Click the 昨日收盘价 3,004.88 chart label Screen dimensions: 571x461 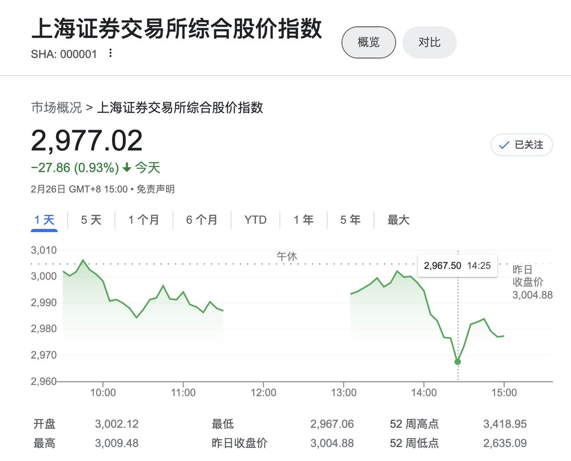pos(532,282)
